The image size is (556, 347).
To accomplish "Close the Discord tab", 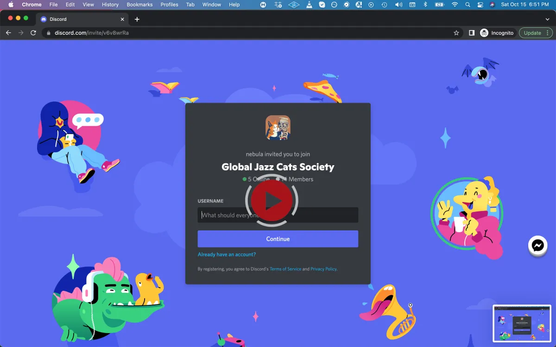I will (x=123, y=19).
